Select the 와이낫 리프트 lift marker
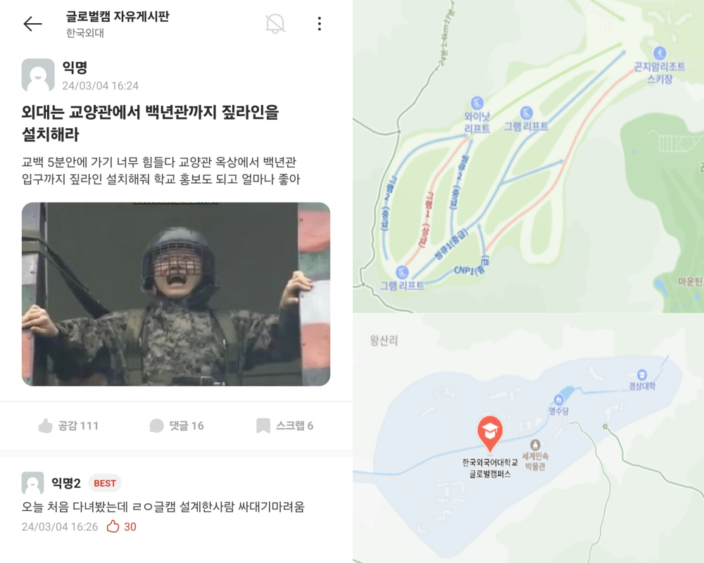Image resolution: width=704 pixels, height=563 pixels. (477, 103)
